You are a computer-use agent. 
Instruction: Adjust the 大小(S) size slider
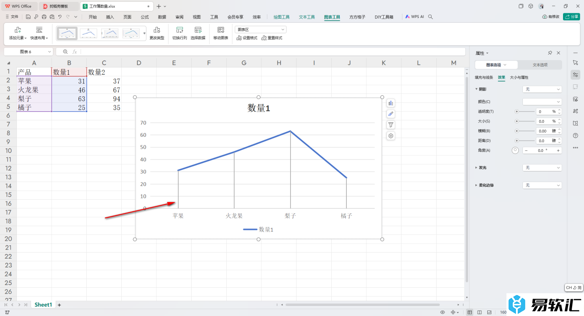(x=526, y=121)
